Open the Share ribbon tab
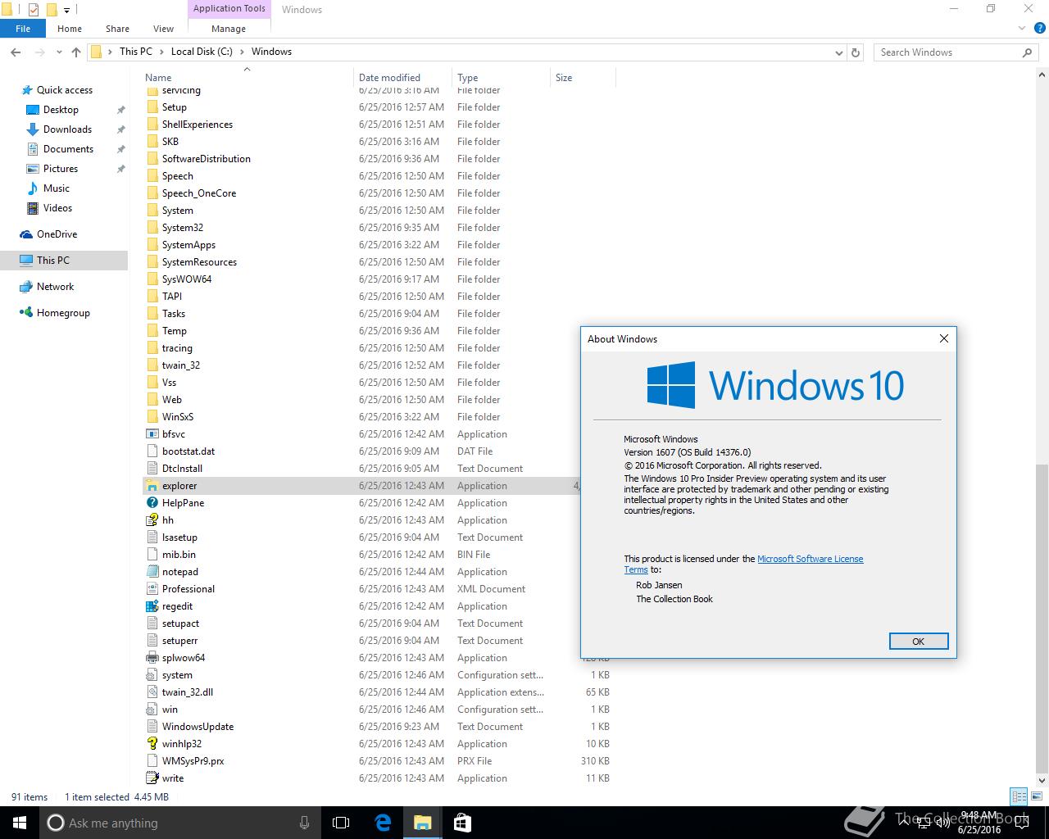 click(x=117, y=29)
